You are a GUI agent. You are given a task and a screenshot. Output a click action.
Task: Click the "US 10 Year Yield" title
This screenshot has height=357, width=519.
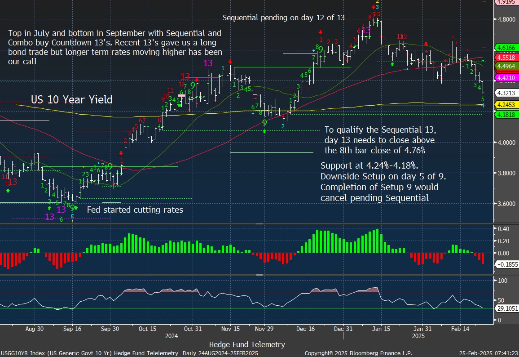coord(72,99)
